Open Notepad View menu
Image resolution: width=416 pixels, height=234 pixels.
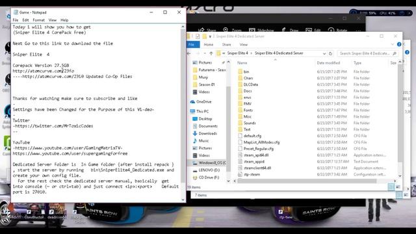[x=53, y=20]
